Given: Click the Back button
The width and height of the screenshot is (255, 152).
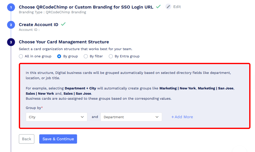Looking at the screenshot, I should (27, 139).
